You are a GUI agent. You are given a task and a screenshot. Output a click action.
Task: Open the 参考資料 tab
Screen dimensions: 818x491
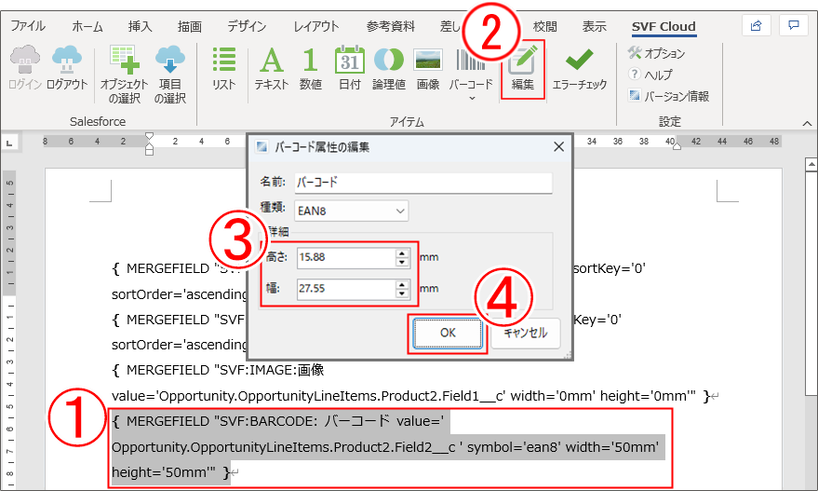(x=390, y=26)
